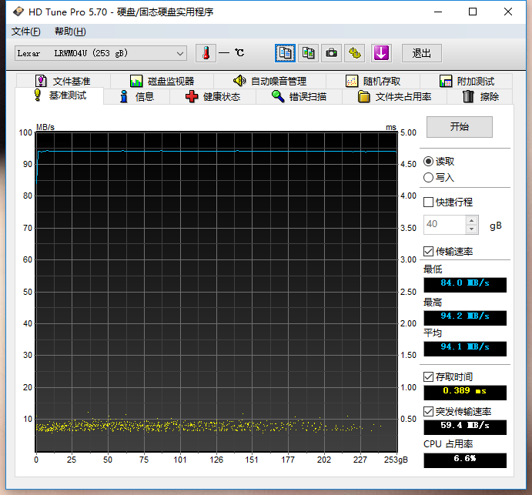Copy results to clipboard as text
532x495 pixels.
coord(285,53)
